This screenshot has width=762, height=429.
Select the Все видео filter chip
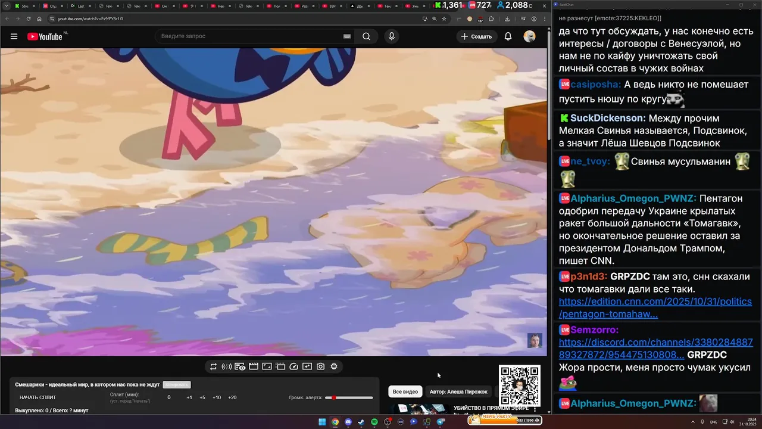405,391
